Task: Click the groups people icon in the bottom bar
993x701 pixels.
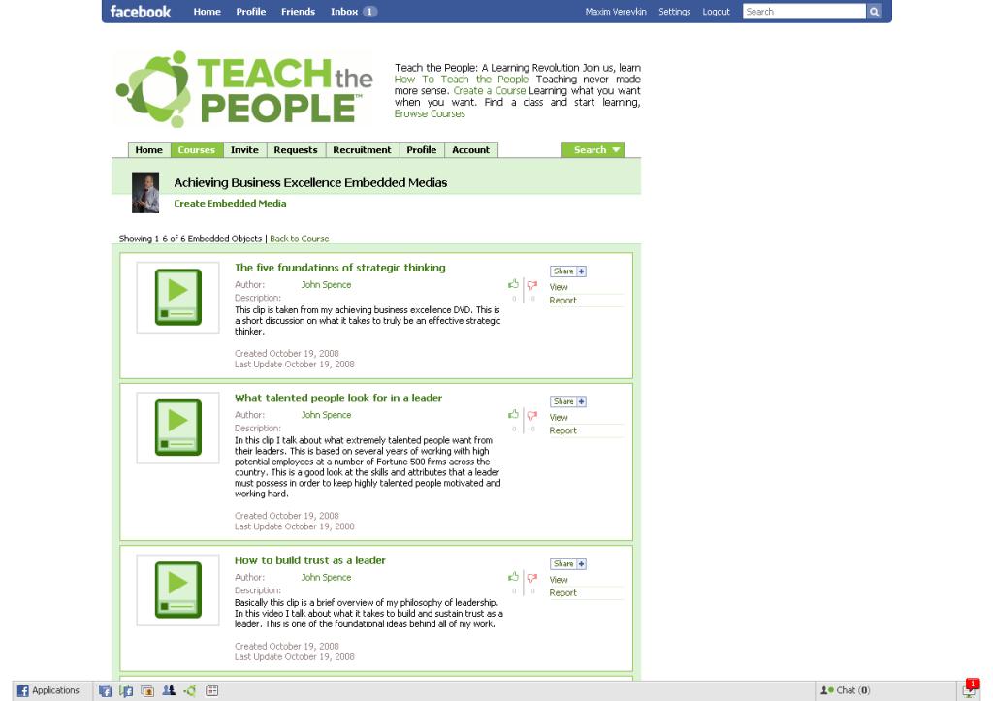Action: pos(169,691)
